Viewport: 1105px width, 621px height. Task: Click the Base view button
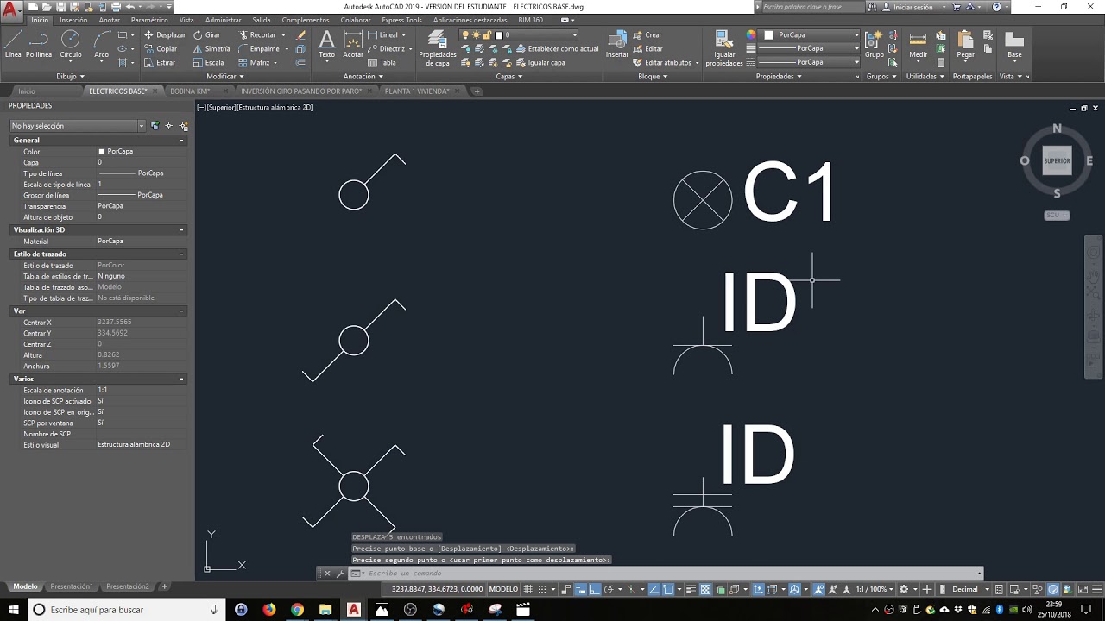[x=1014, y=44]
